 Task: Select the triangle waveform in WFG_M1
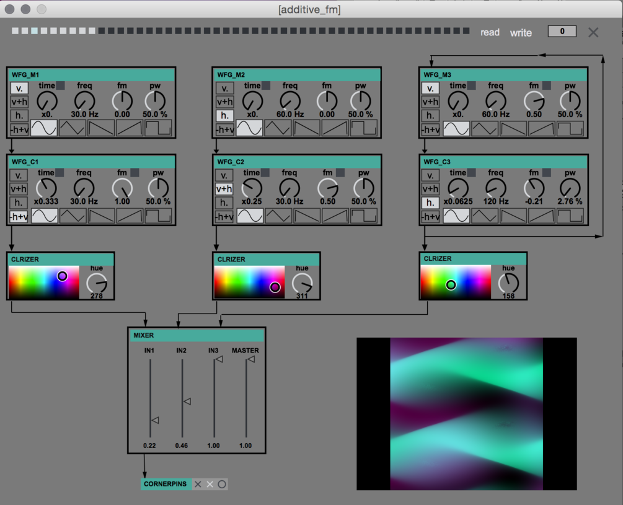point(72,128)
